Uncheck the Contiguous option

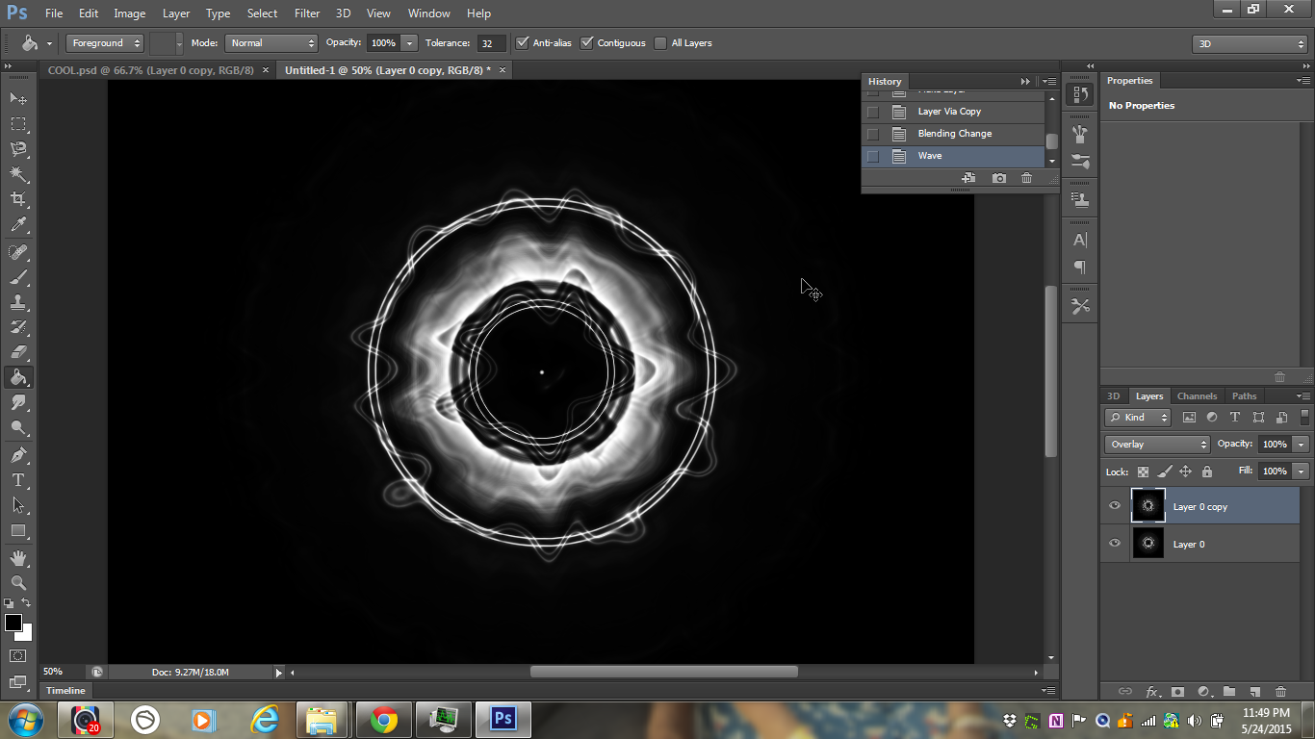[587, 42]
